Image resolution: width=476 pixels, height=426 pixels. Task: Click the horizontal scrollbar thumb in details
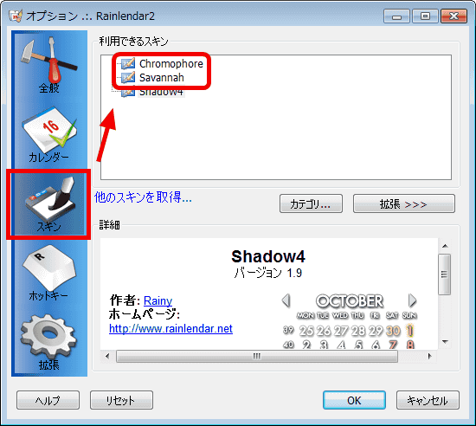257,356
